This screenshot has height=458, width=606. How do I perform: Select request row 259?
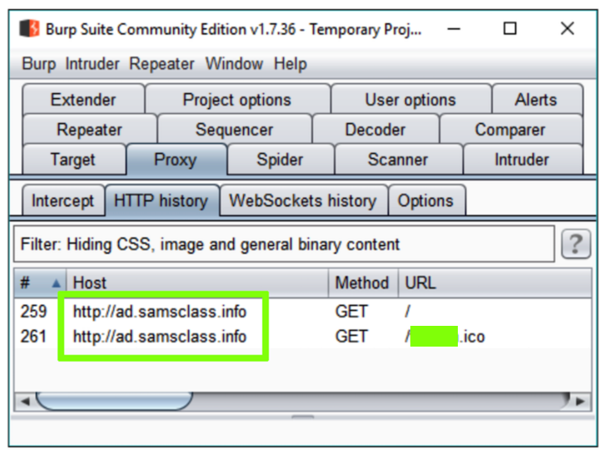click(x=160, y=312)
